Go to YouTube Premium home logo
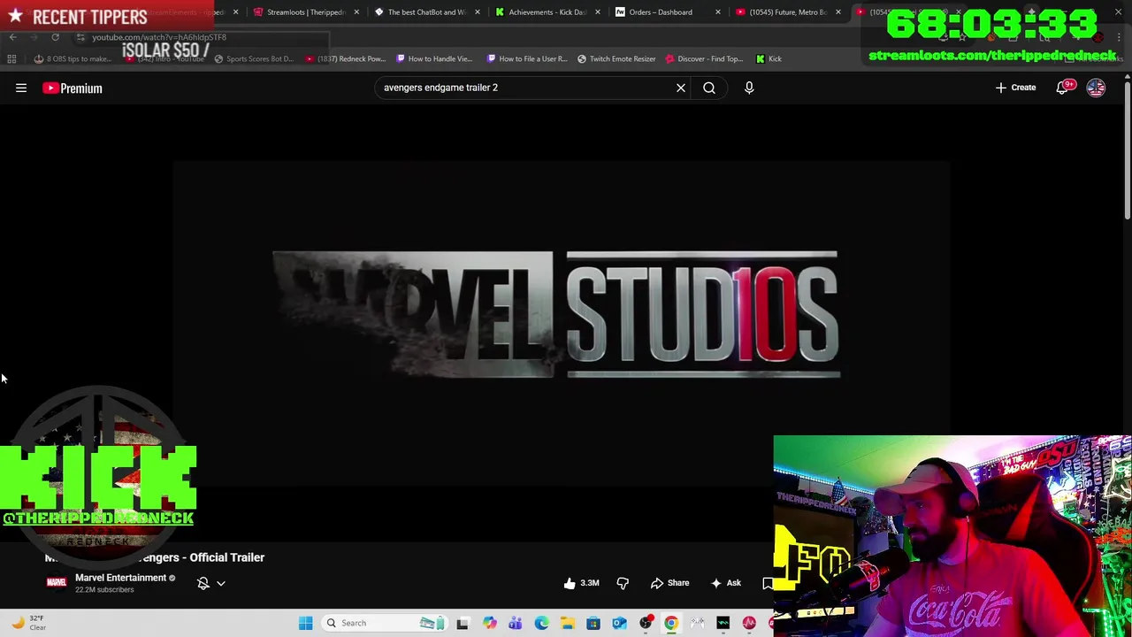 tap(73, 88)
